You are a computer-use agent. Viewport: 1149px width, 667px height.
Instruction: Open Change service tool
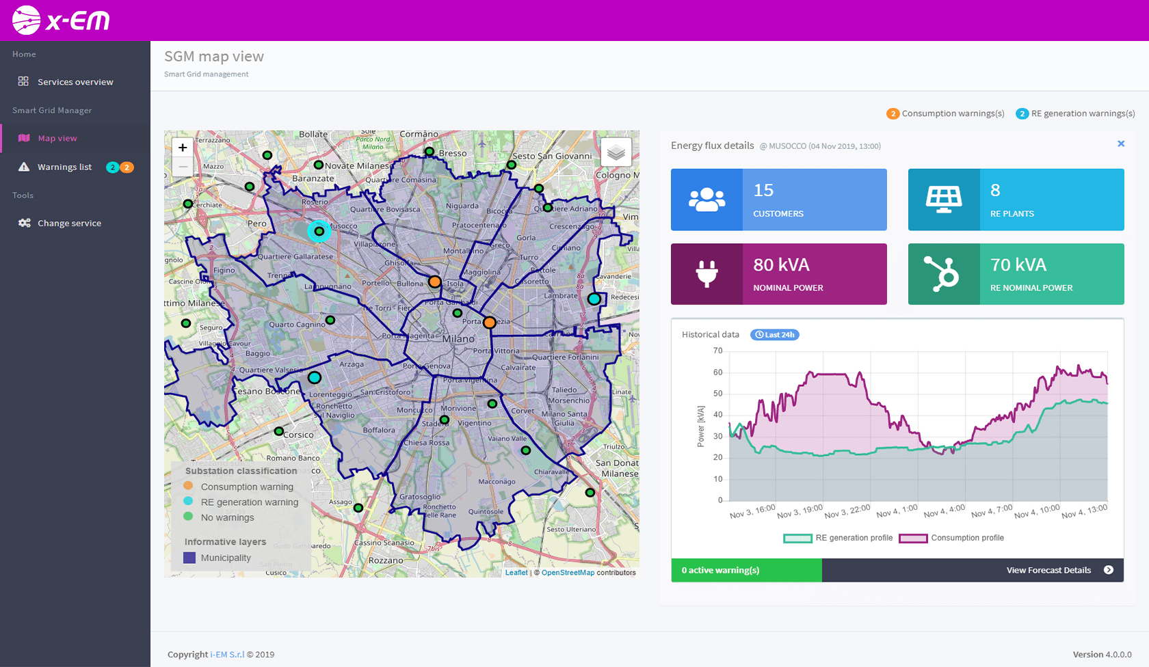click(x=69, y=223)
